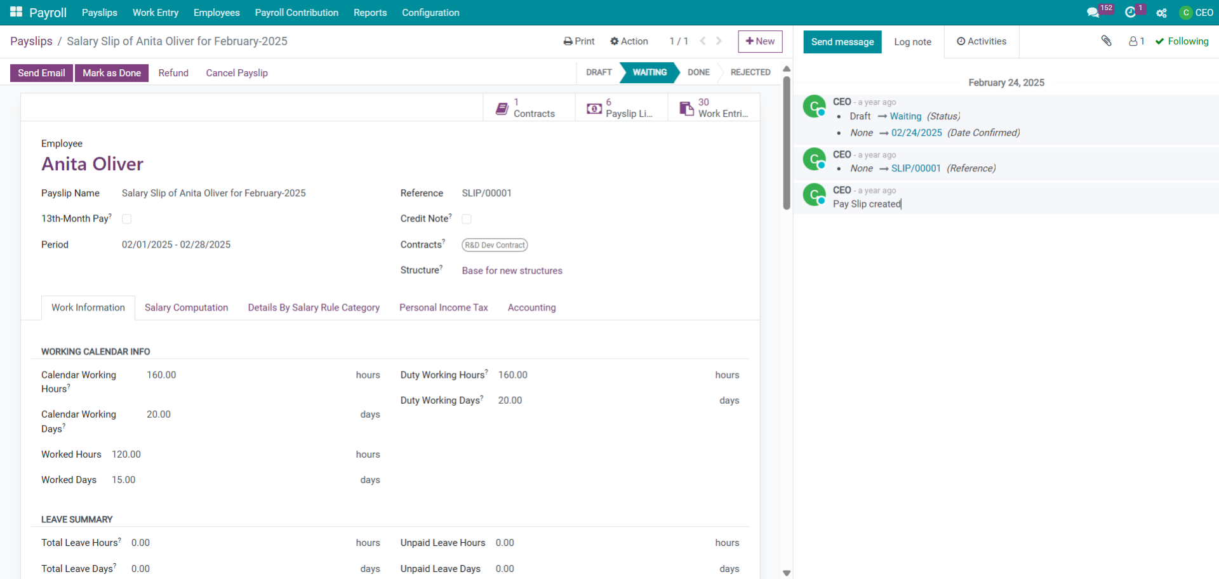Show followers list icon in chatter

click(x=1136, y=41)
